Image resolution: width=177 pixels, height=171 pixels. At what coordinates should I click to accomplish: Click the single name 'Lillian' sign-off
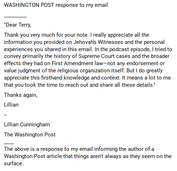(11, 105)
